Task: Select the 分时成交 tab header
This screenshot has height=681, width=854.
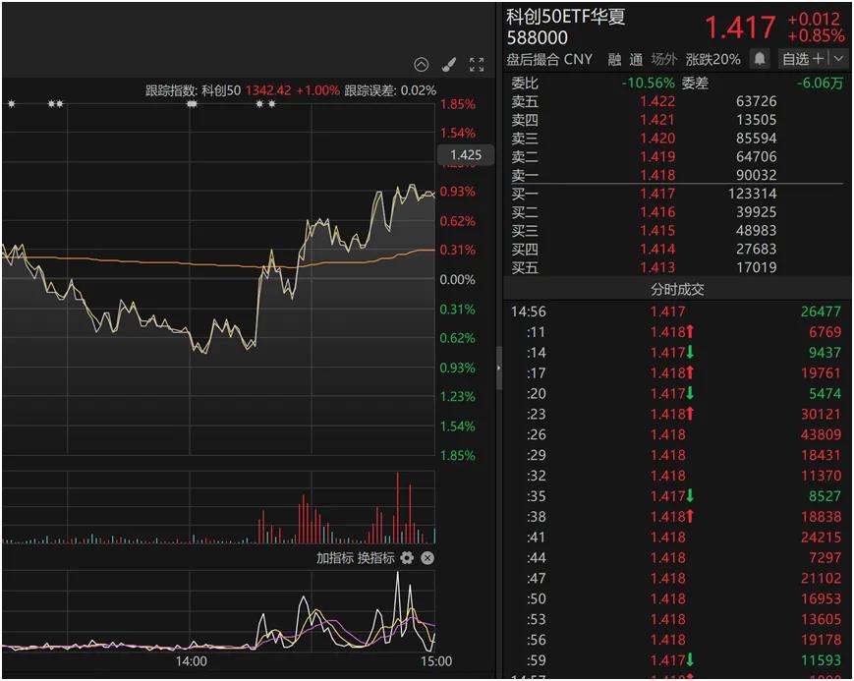Action: click(677, 289)
